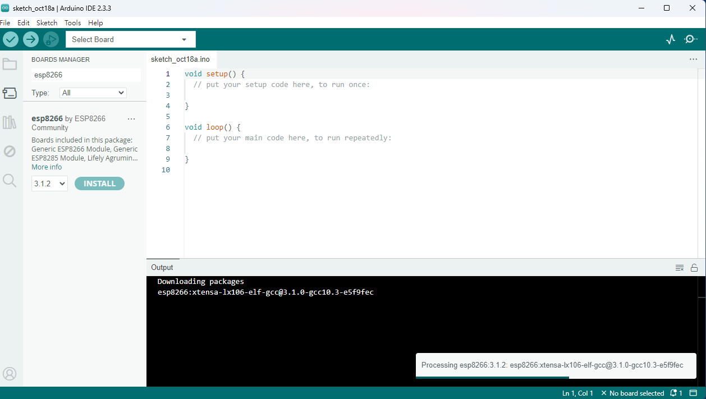
Task: Select the Debug icon in sidebar
Action: point(10,151)
